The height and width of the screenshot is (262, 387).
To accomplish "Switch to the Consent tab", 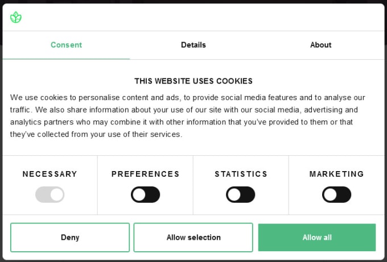I will point(66,45).
